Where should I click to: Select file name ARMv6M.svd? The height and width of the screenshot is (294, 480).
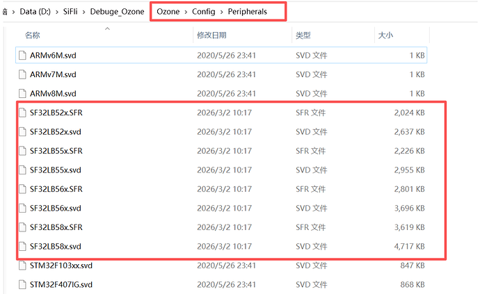click(53, 56)
